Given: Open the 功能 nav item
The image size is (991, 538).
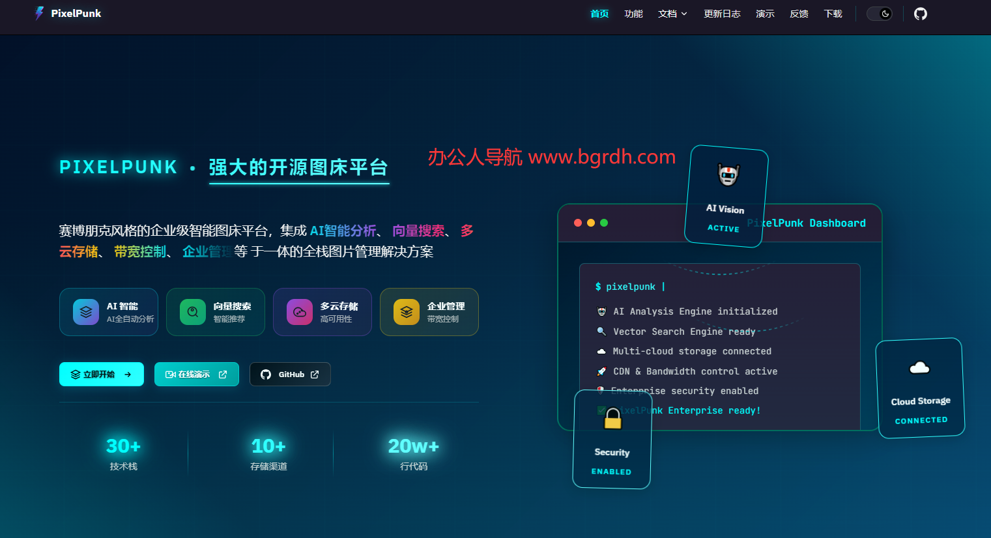Looking at the screenshot, I should point(633,14).
